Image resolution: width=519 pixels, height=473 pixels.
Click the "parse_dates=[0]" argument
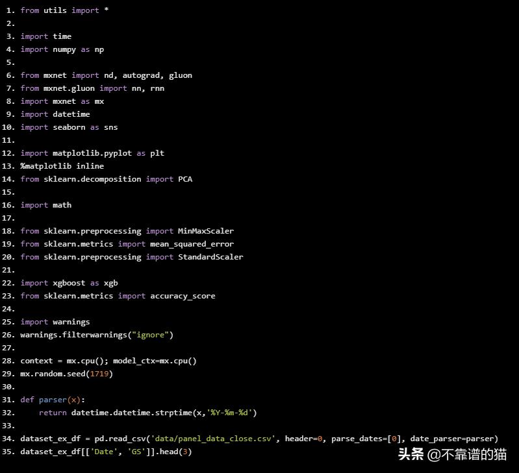point(366,439)
